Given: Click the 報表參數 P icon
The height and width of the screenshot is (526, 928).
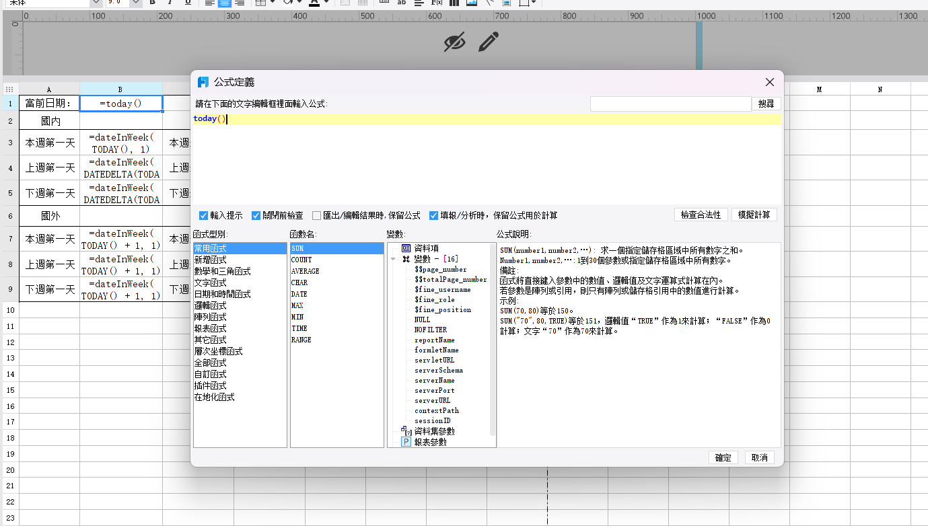Looking at the screenshot, I should [406, 442].
